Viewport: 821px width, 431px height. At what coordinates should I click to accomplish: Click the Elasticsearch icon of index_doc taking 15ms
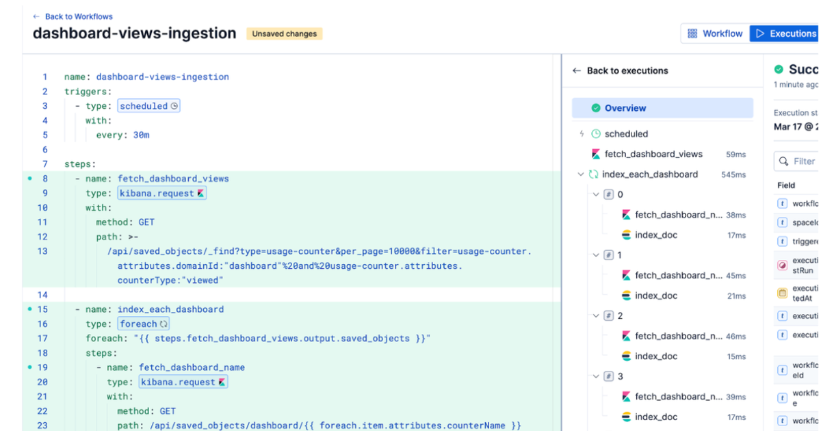click(626, 356)
